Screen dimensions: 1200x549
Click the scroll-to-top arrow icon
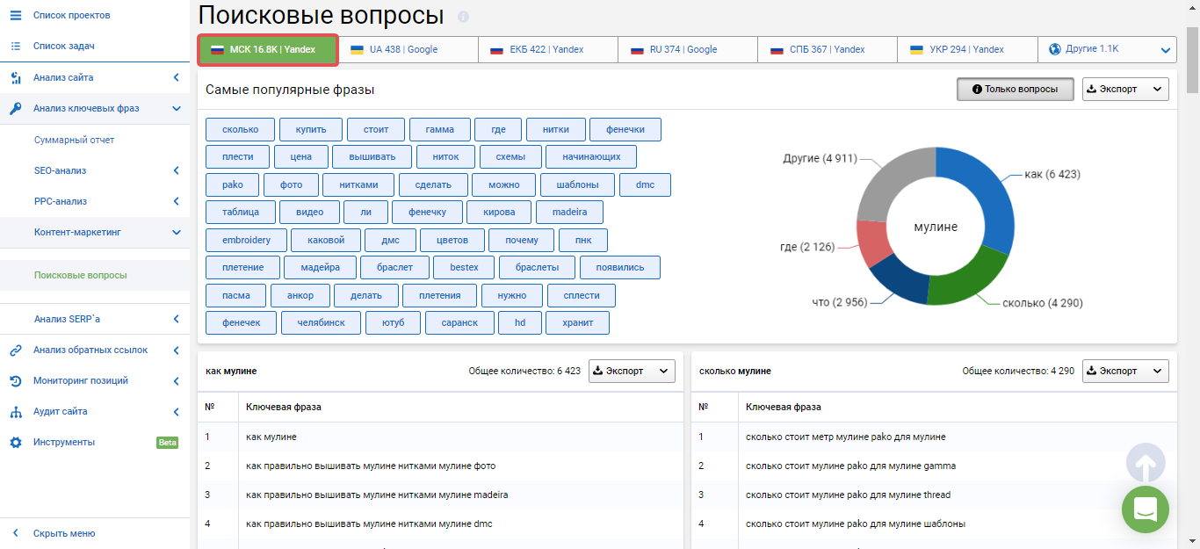[x=1146, y=463]
